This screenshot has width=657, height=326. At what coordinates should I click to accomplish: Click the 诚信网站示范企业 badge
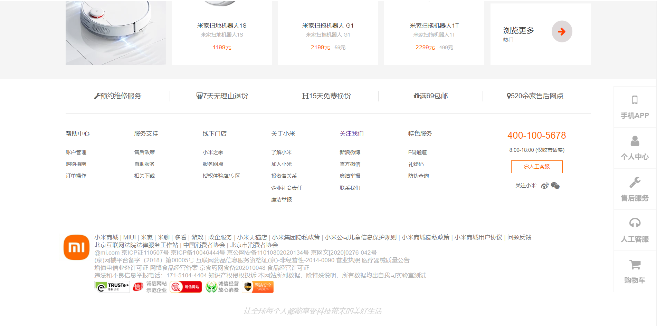(150, 287)
